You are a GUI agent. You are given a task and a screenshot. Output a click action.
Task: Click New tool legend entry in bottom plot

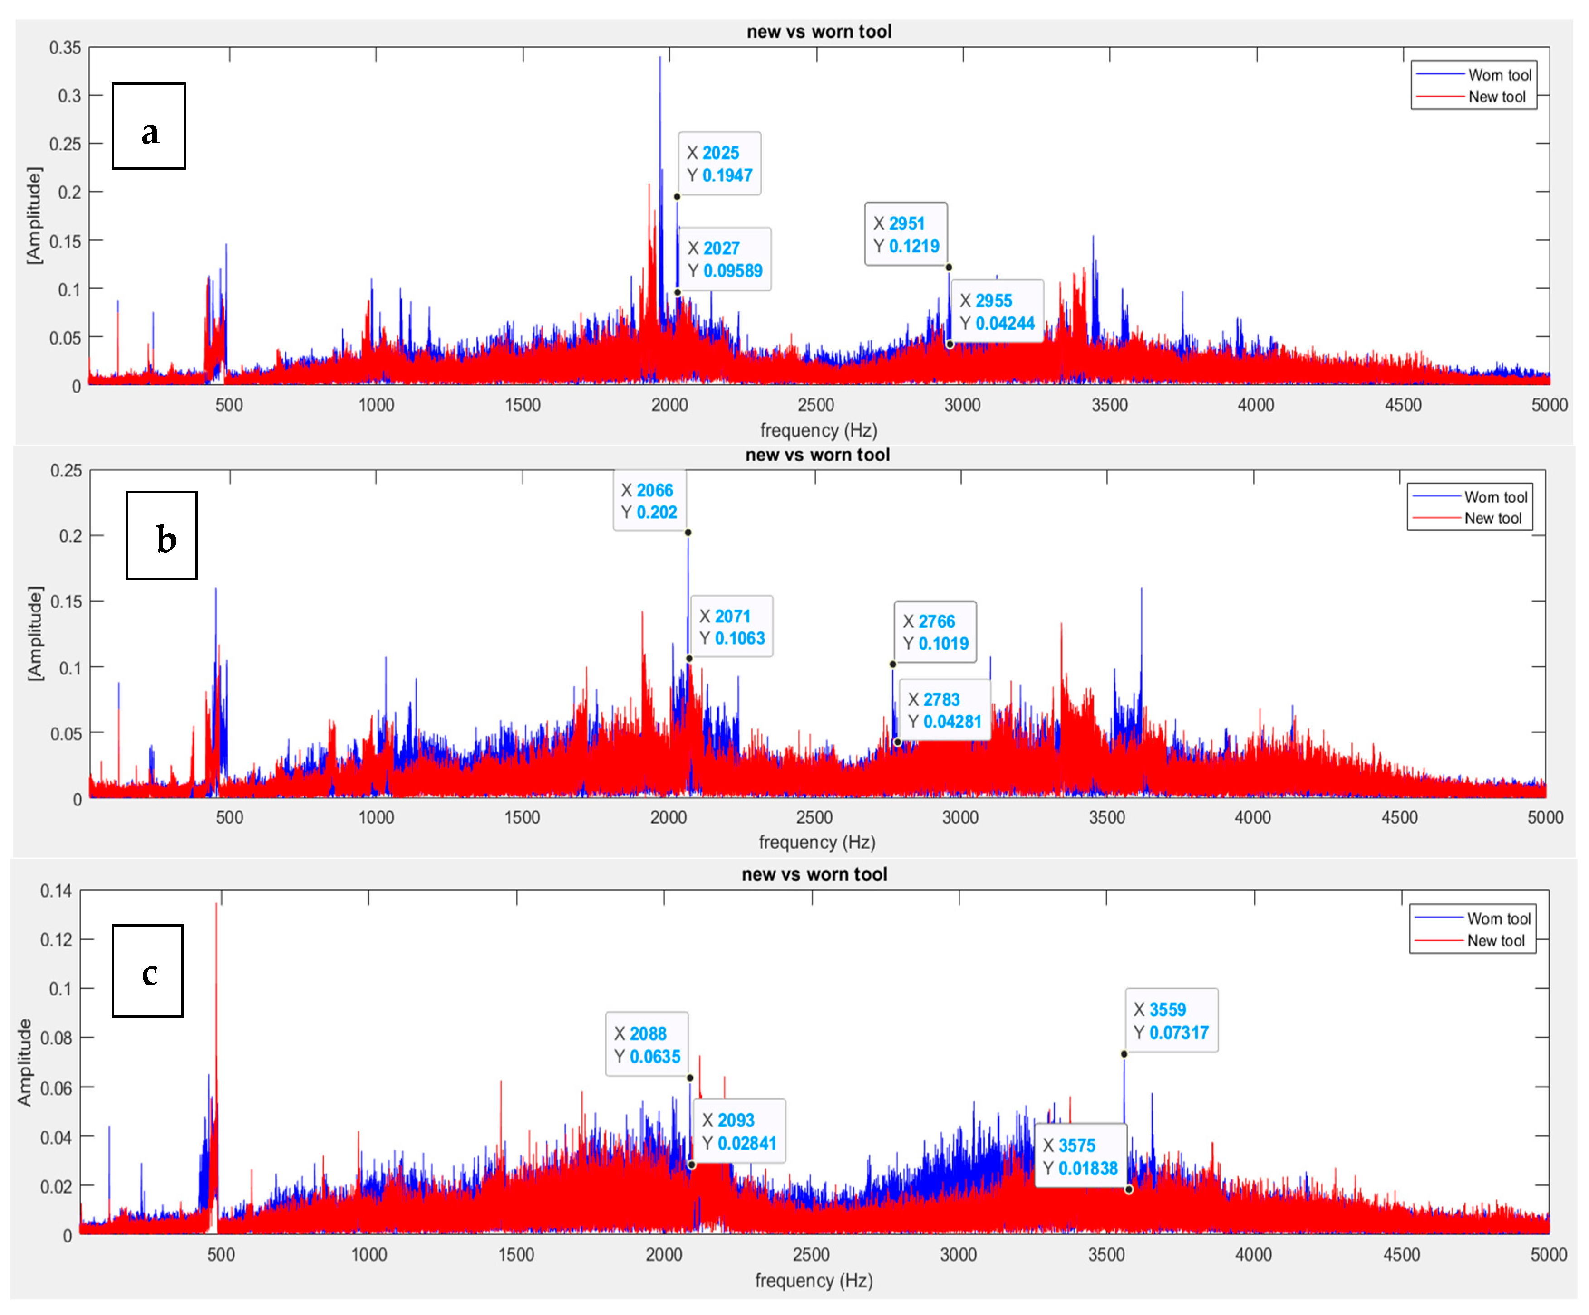[1495, 941]
